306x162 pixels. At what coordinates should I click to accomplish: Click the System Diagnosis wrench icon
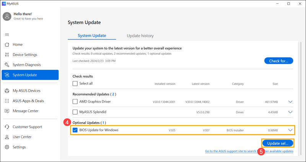click(x=7, y=65)
